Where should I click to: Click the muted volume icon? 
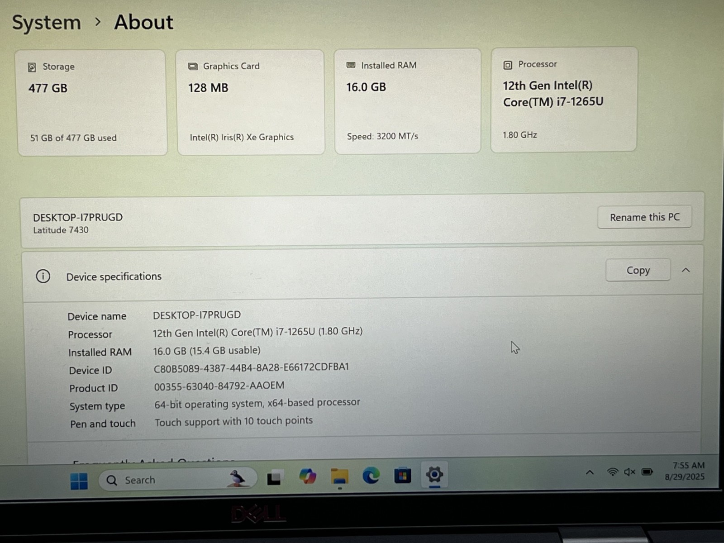coord(629,472)
